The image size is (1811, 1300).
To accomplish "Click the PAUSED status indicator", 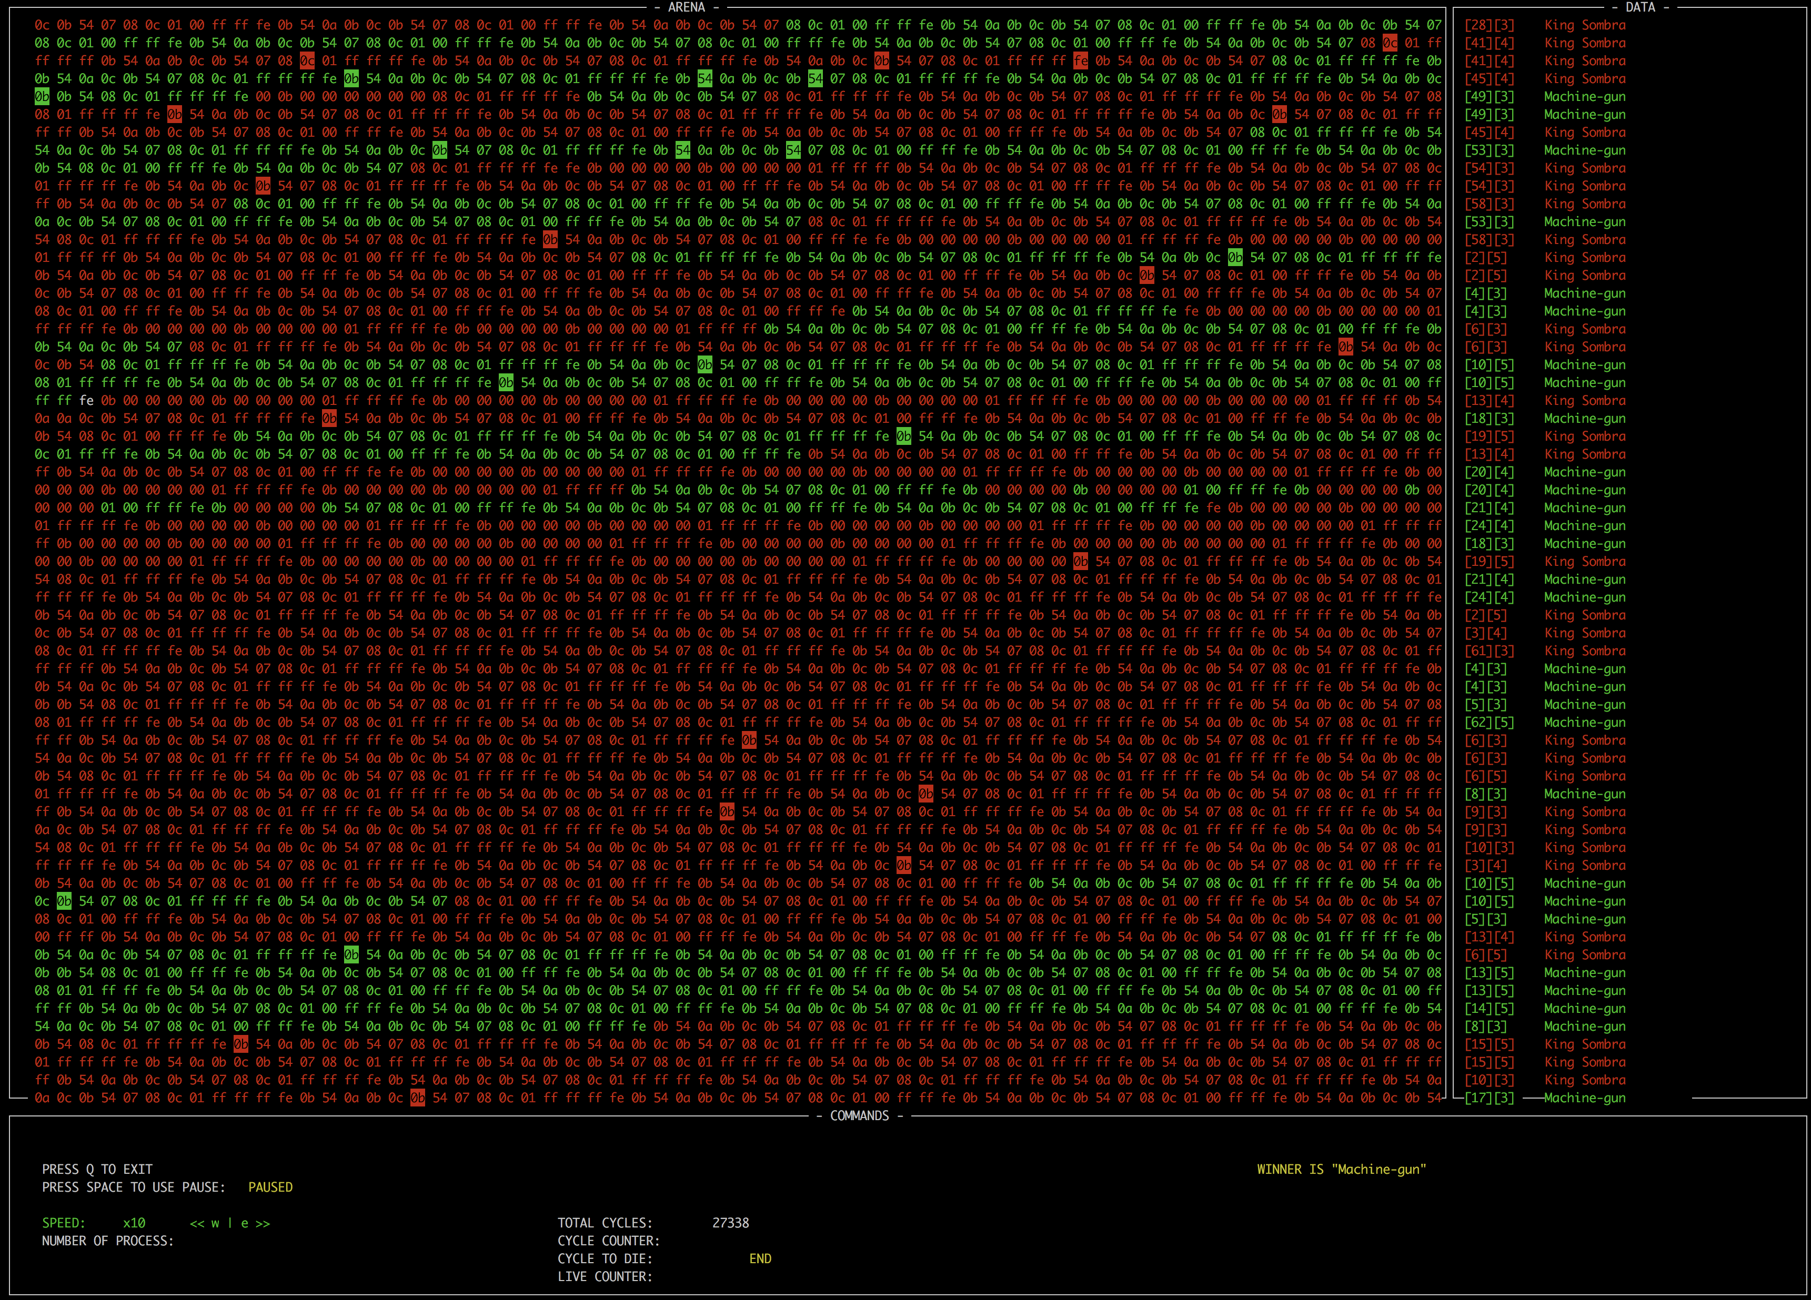I will pyautogui.click(x=270, y=1187).
